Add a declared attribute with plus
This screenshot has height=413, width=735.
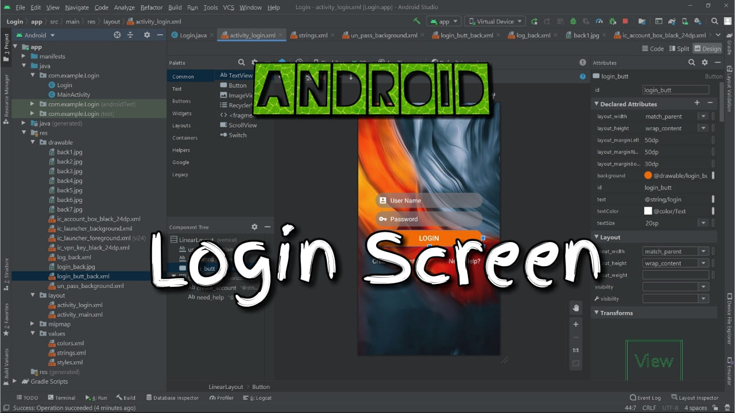(x=697, y=103)
